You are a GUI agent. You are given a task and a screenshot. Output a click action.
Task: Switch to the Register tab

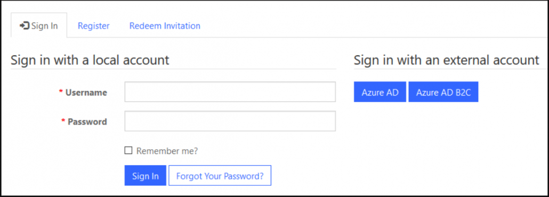(x=93, y=26)
